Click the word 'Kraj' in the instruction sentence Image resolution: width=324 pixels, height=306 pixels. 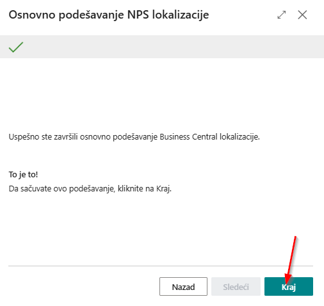163,189
